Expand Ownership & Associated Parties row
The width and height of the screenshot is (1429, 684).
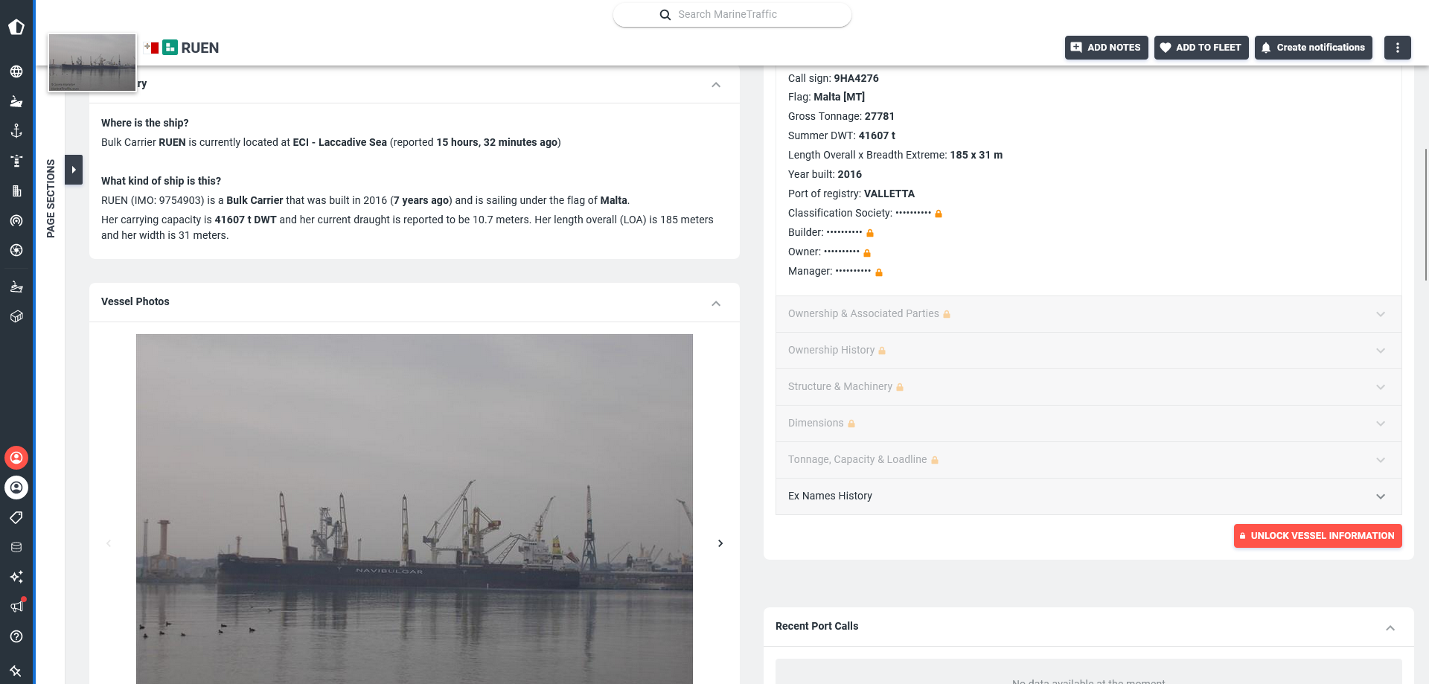pos(1088,314)
